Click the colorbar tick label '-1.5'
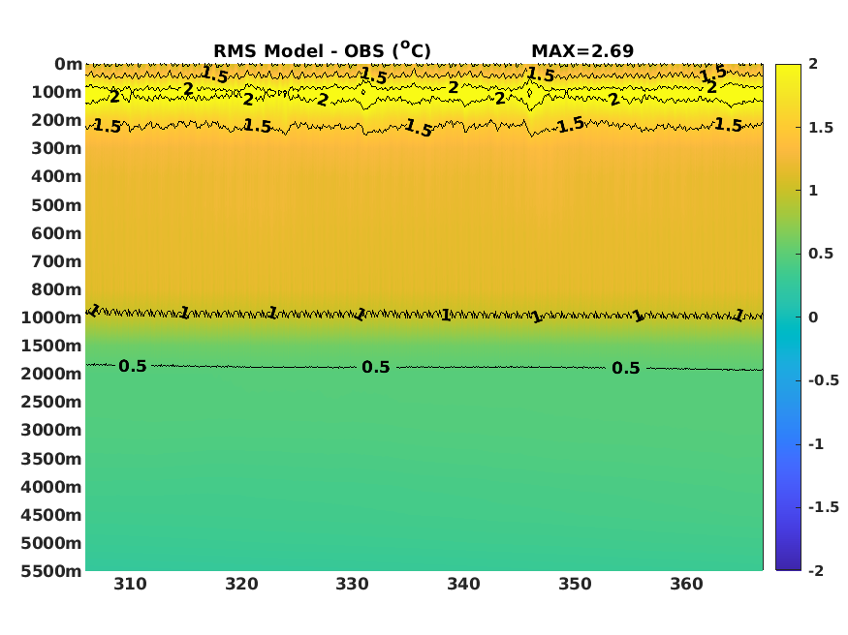 click(x=824, y=507)
